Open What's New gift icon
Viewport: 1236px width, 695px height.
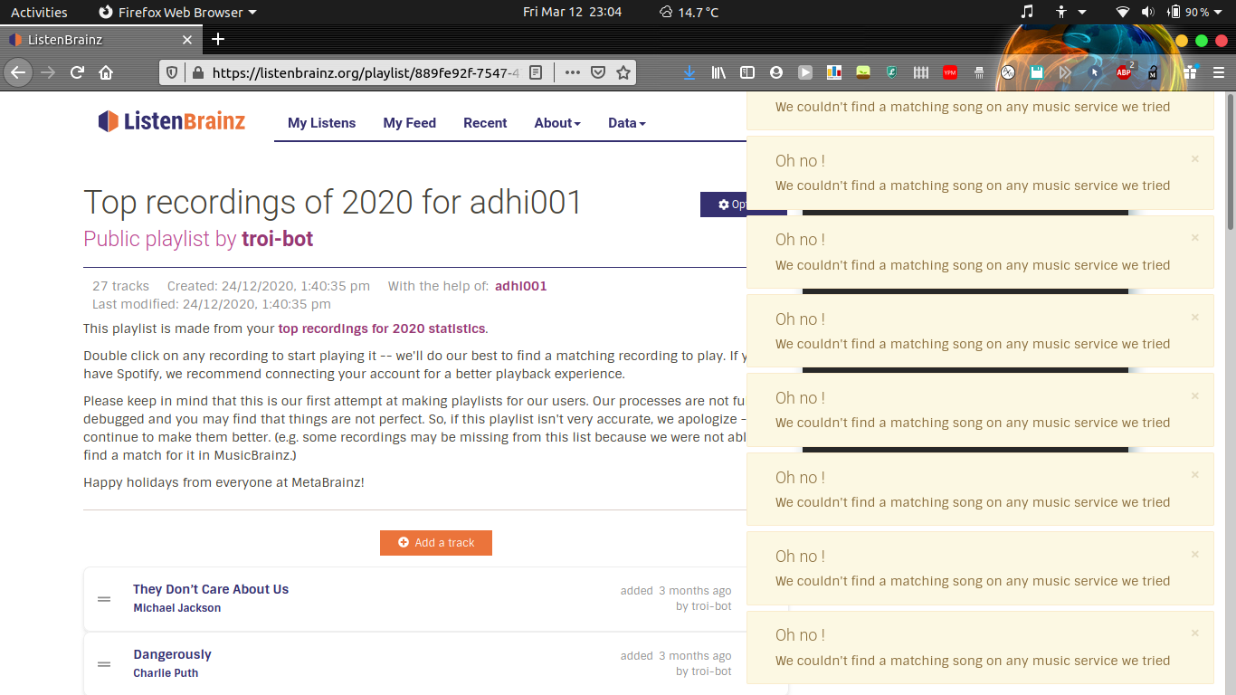click(1190, 72)
